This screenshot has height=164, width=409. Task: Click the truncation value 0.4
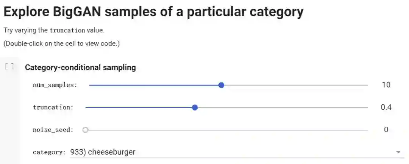coord(386,107)
